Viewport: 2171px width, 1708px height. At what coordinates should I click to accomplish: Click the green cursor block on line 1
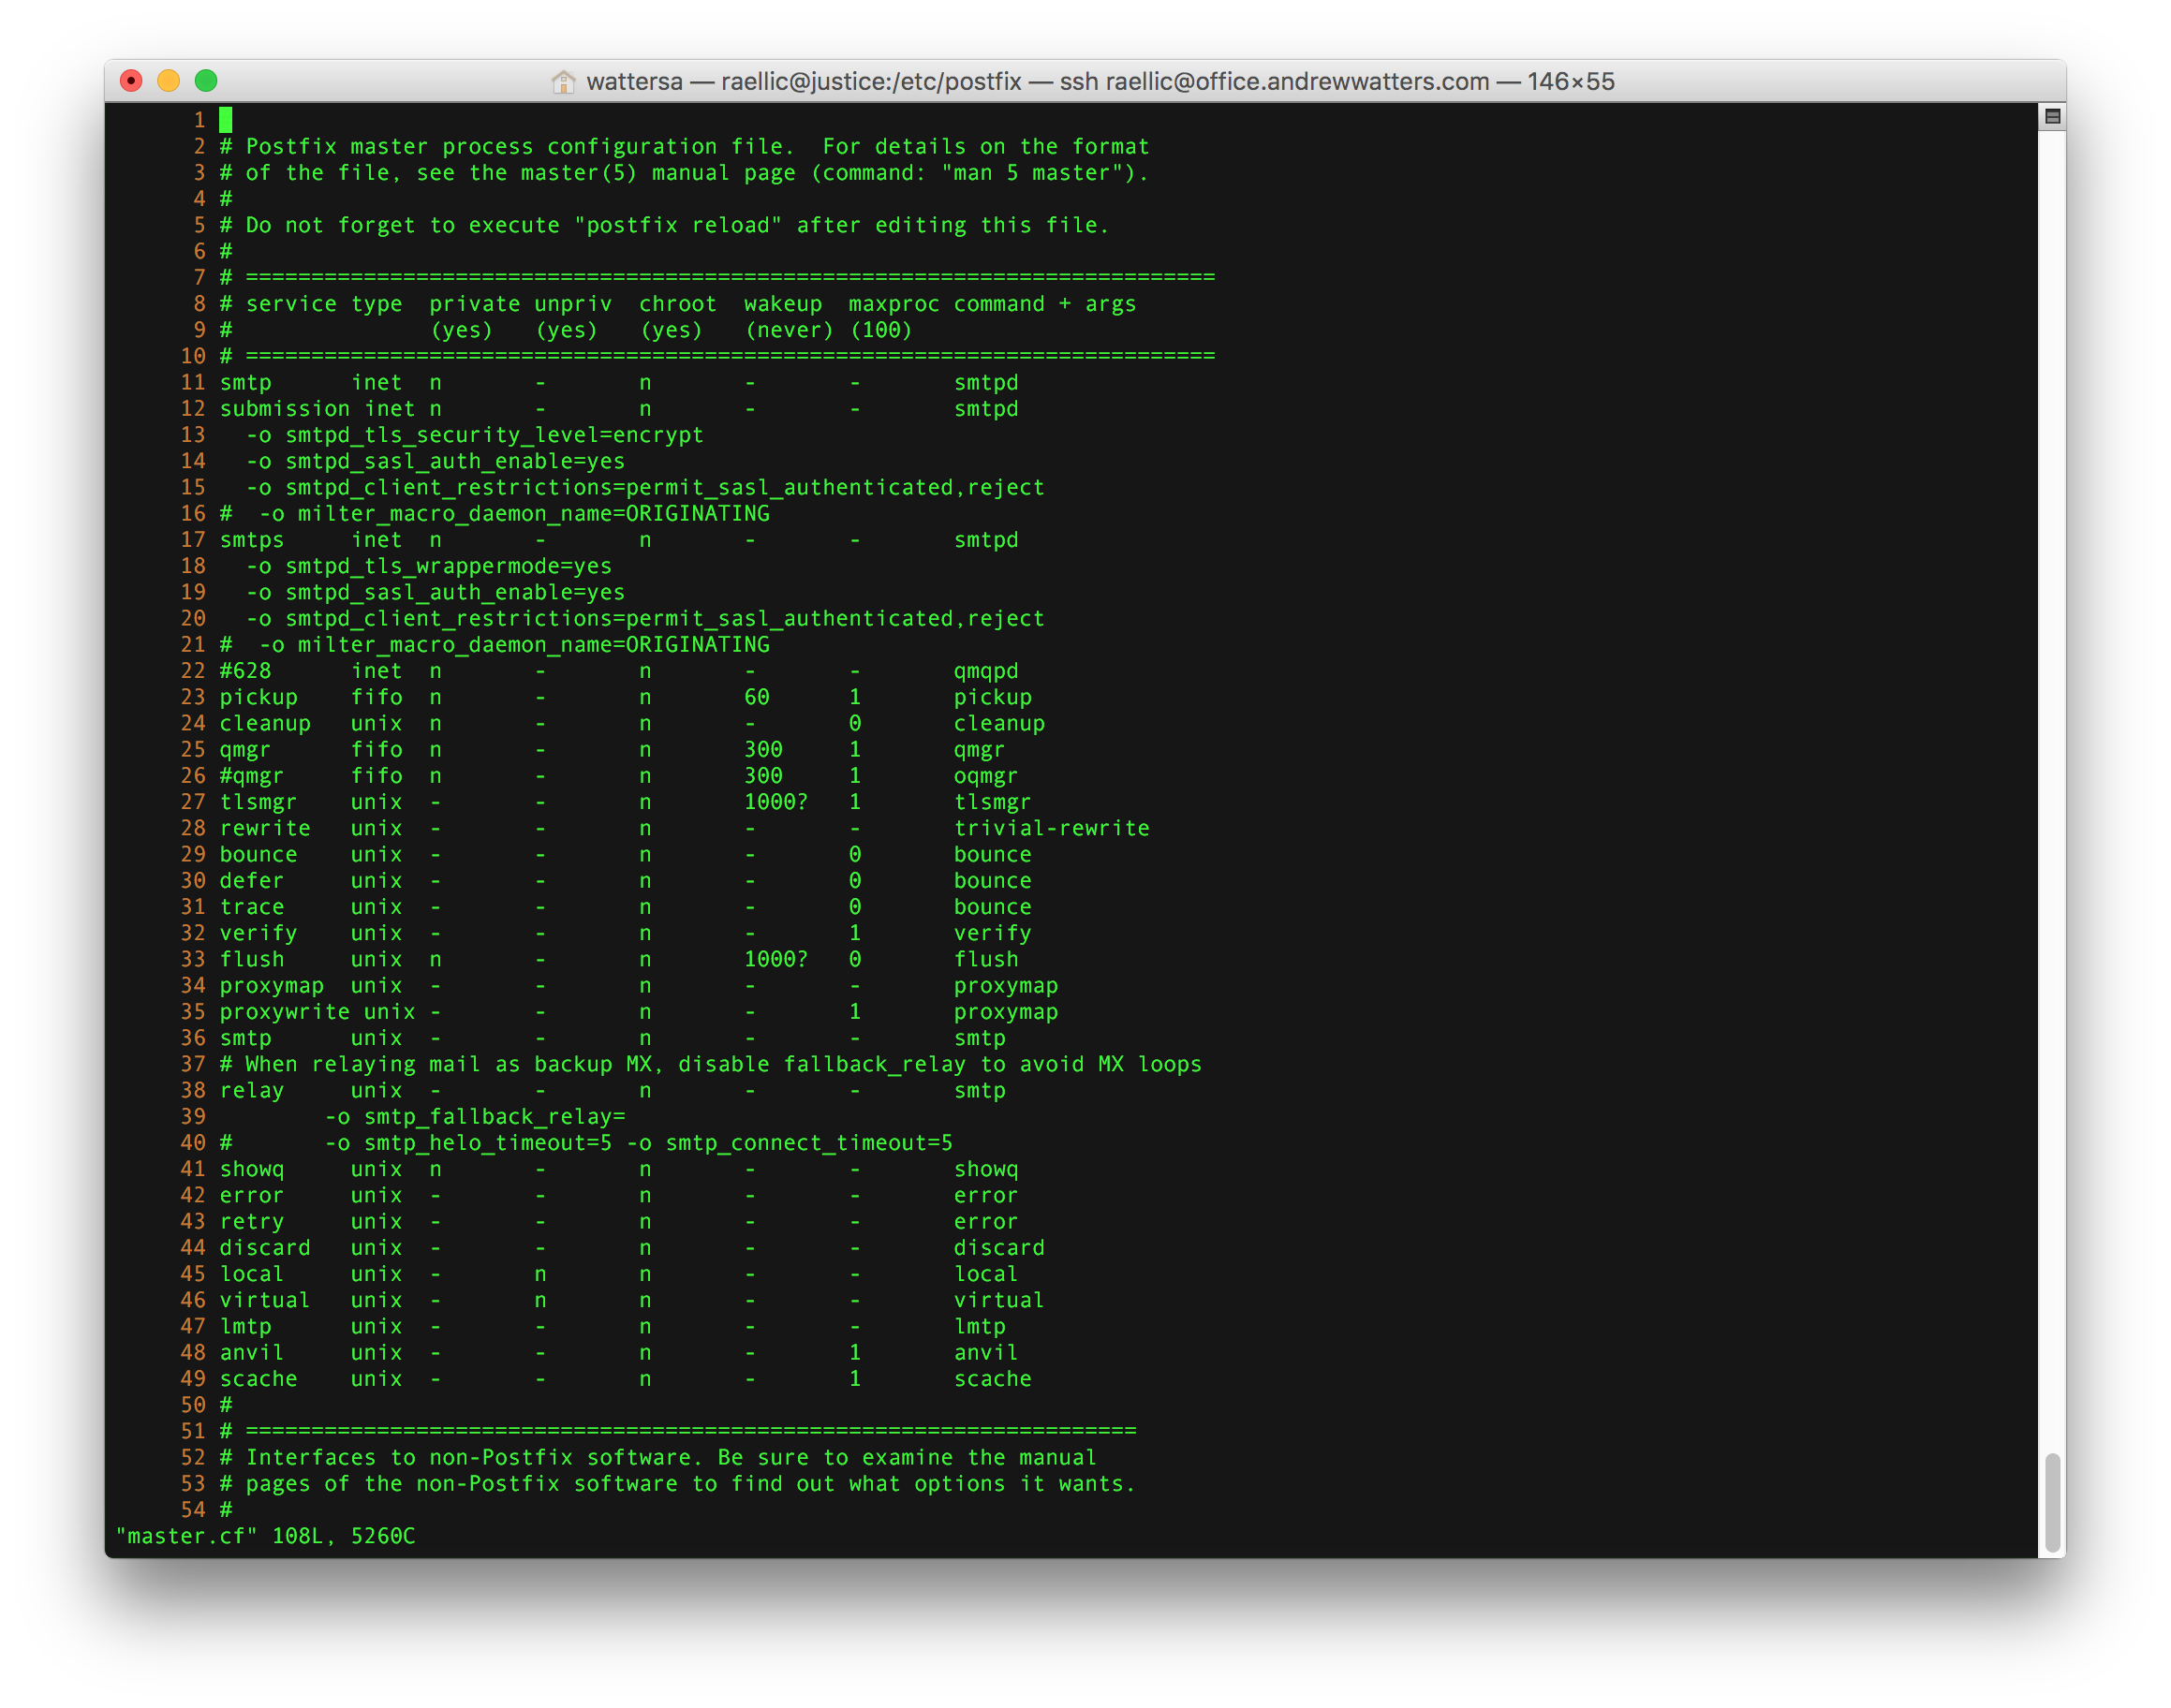coord(226,120)
